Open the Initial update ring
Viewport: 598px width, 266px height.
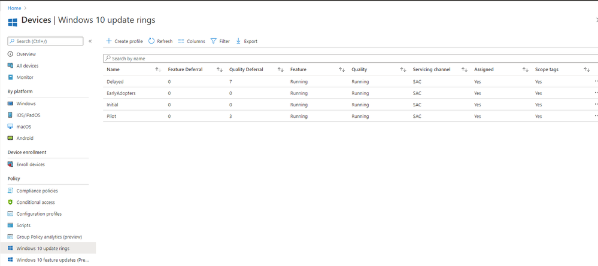pos(112,105)
